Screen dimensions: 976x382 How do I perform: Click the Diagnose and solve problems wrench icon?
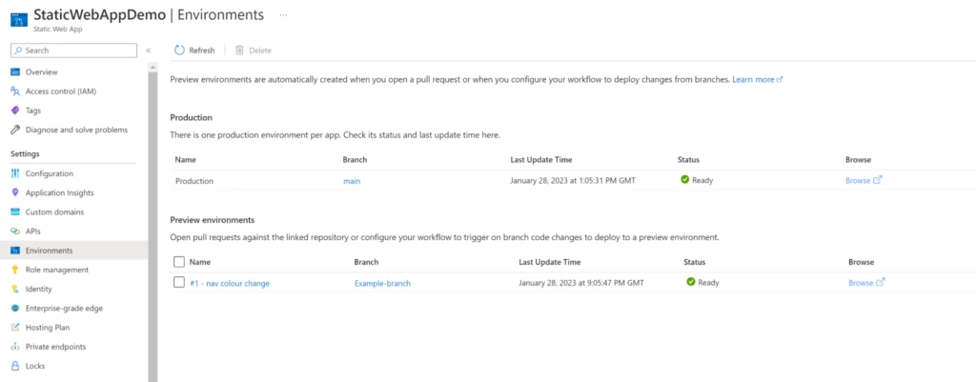coord(15,130)
